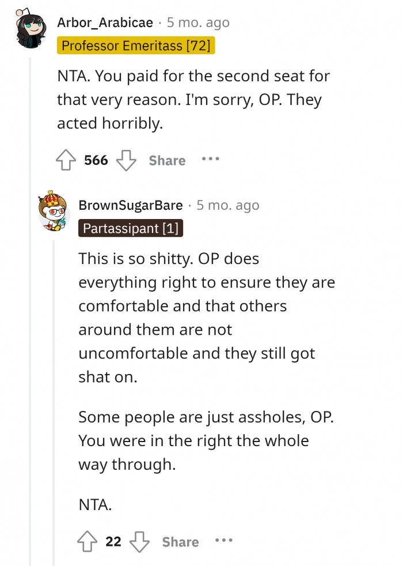Screen dimensions: 403x566
Task: Share Arbor_Arabicae's comment
Action: pyautogui.click(x=166, y=160)
